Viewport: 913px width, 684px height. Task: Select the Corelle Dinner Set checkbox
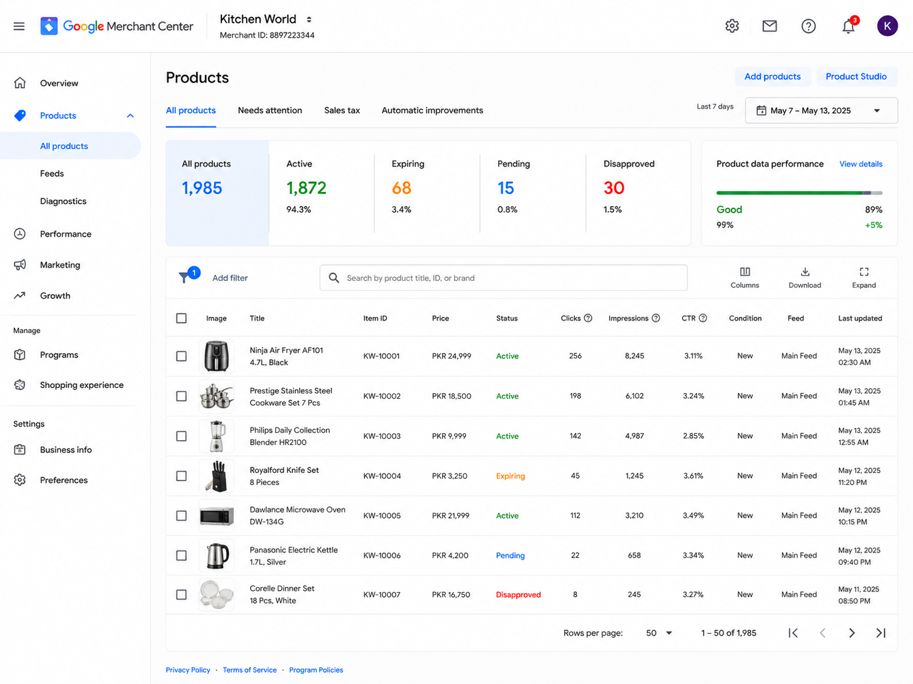182,595
